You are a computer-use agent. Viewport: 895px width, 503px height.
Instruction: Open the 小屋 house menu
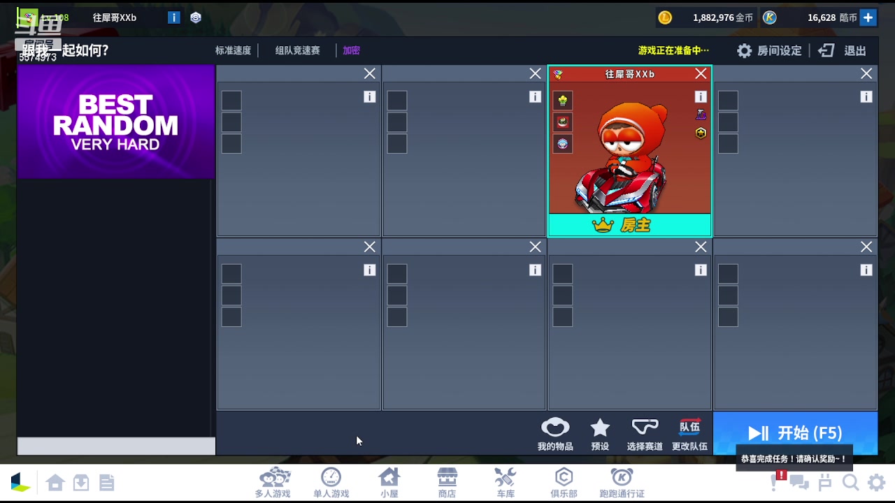click(389, 483)
